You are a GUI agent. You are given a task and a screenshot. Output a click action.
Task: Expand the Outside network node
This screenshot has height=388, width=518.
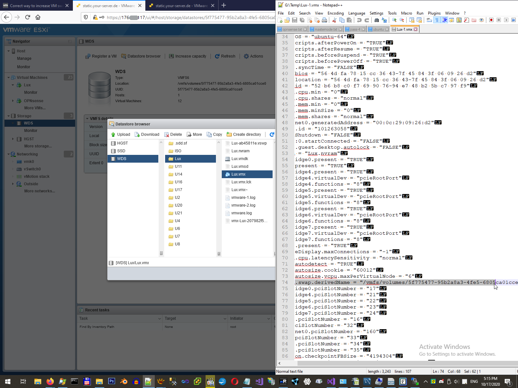click(x=13, y=184)
